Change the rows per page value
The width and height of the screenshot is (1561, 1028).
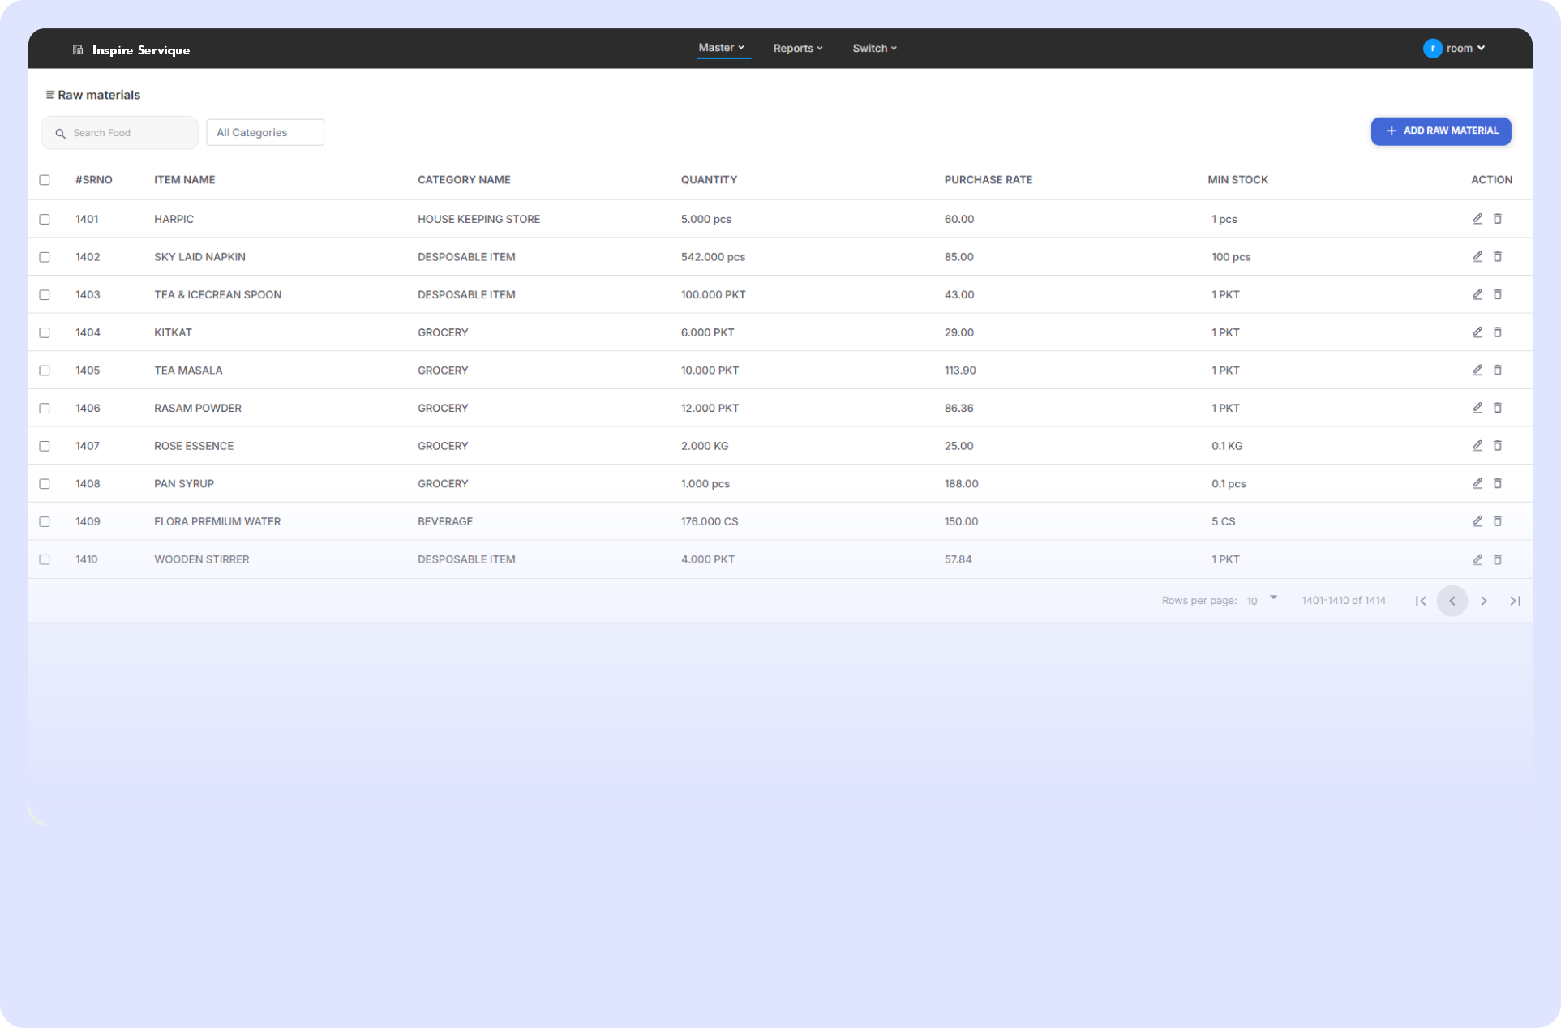pos(1262,601)
